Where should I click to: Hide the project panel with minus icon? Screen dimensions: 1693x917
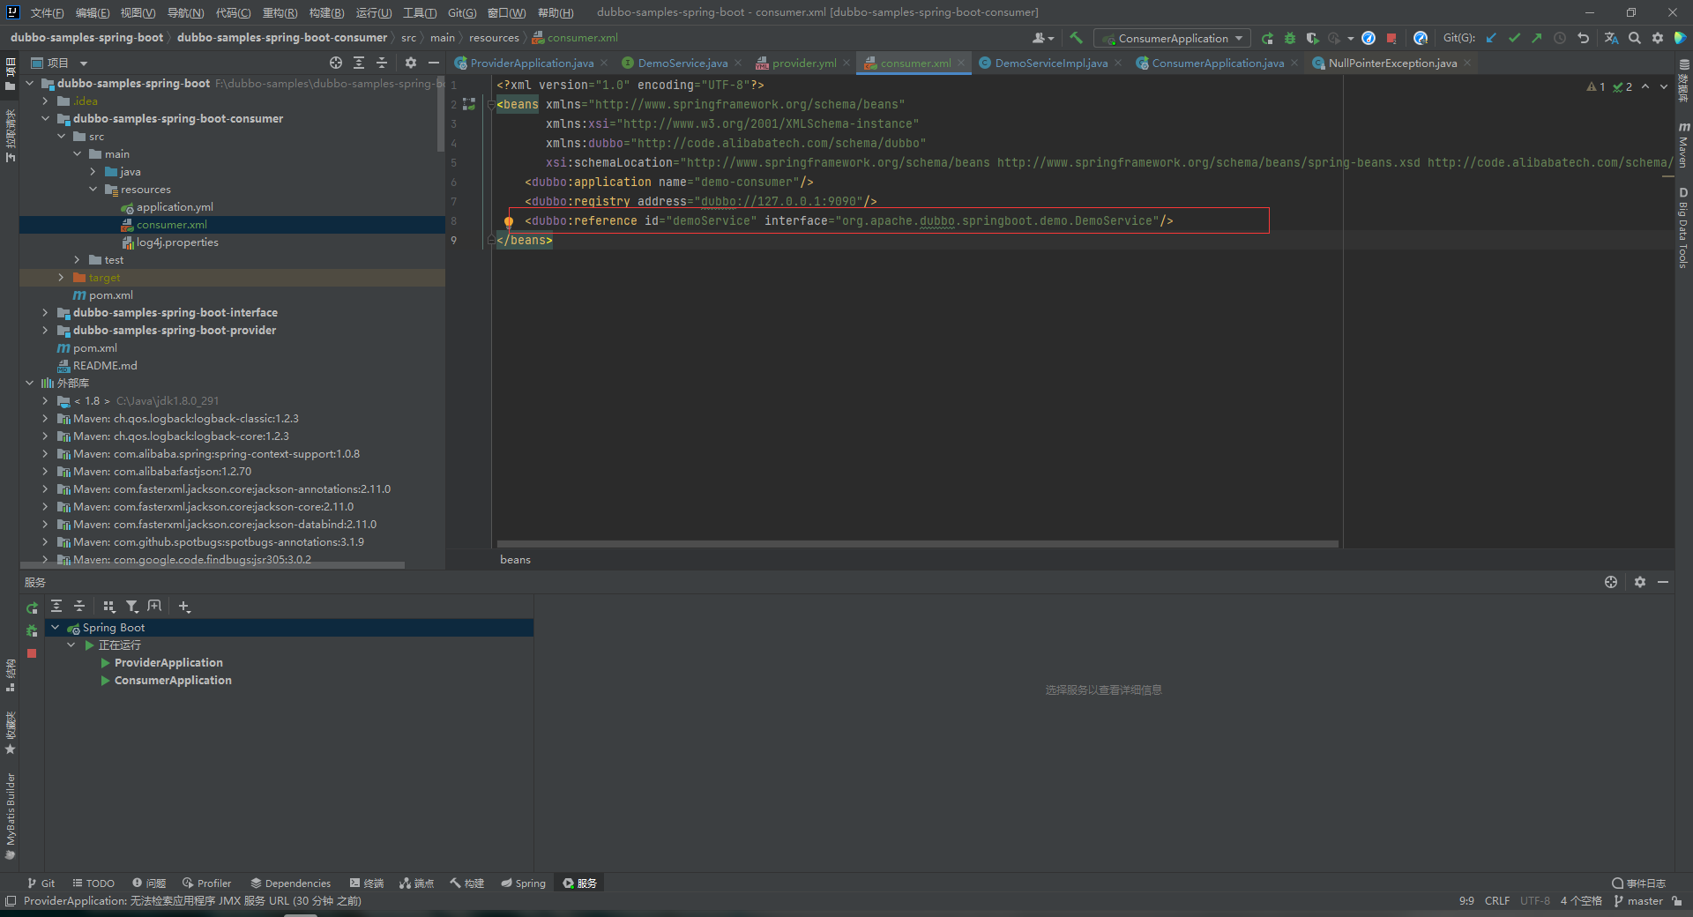coord(433,63)
